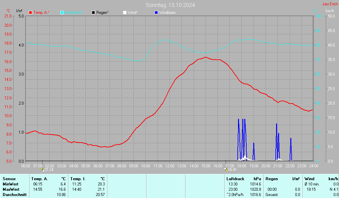The width and height of the screenshot is (339, 198).
Task: Click the Temp. A. average value 10.86
Action: [61, 195]
